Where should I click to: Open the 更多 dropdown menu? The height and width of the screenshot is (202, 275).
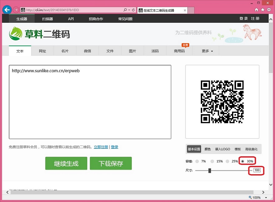(x=207, y=51)
